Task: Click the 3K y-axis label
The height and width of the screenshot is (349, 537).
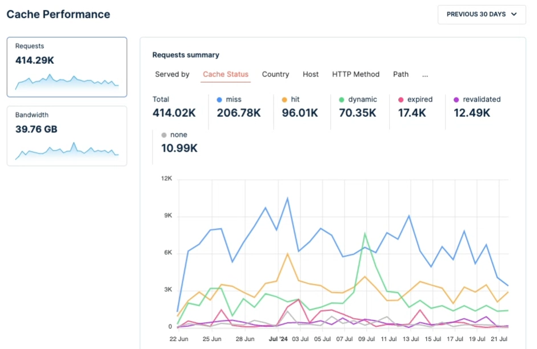Action: click(168, 290)
